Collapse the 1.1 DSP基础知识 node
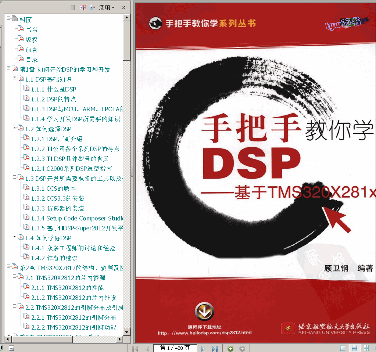 pyautogui.click(x=14, y=78)
